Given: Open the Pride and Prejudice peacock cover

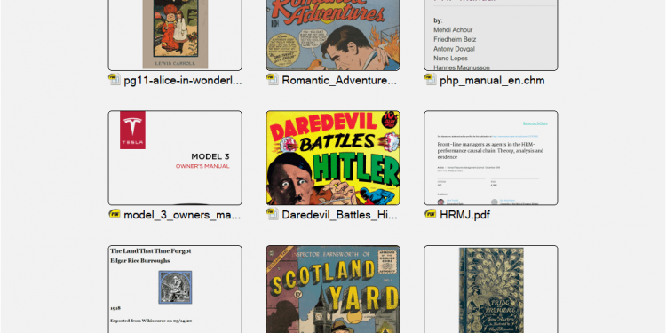Looking at the screenshot, I should (x=491, y=289).
